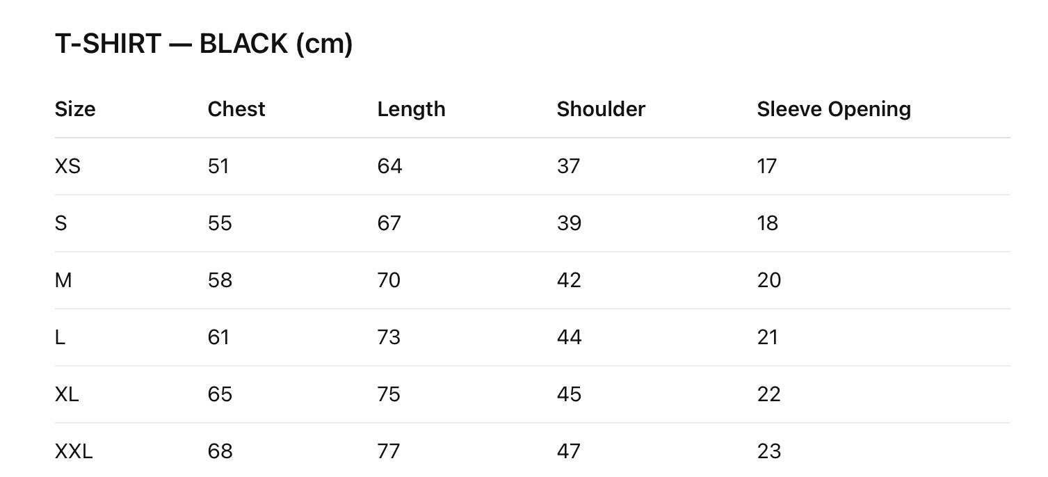Select the L size row label
1048x477 pixels.
tap(60, 337)
